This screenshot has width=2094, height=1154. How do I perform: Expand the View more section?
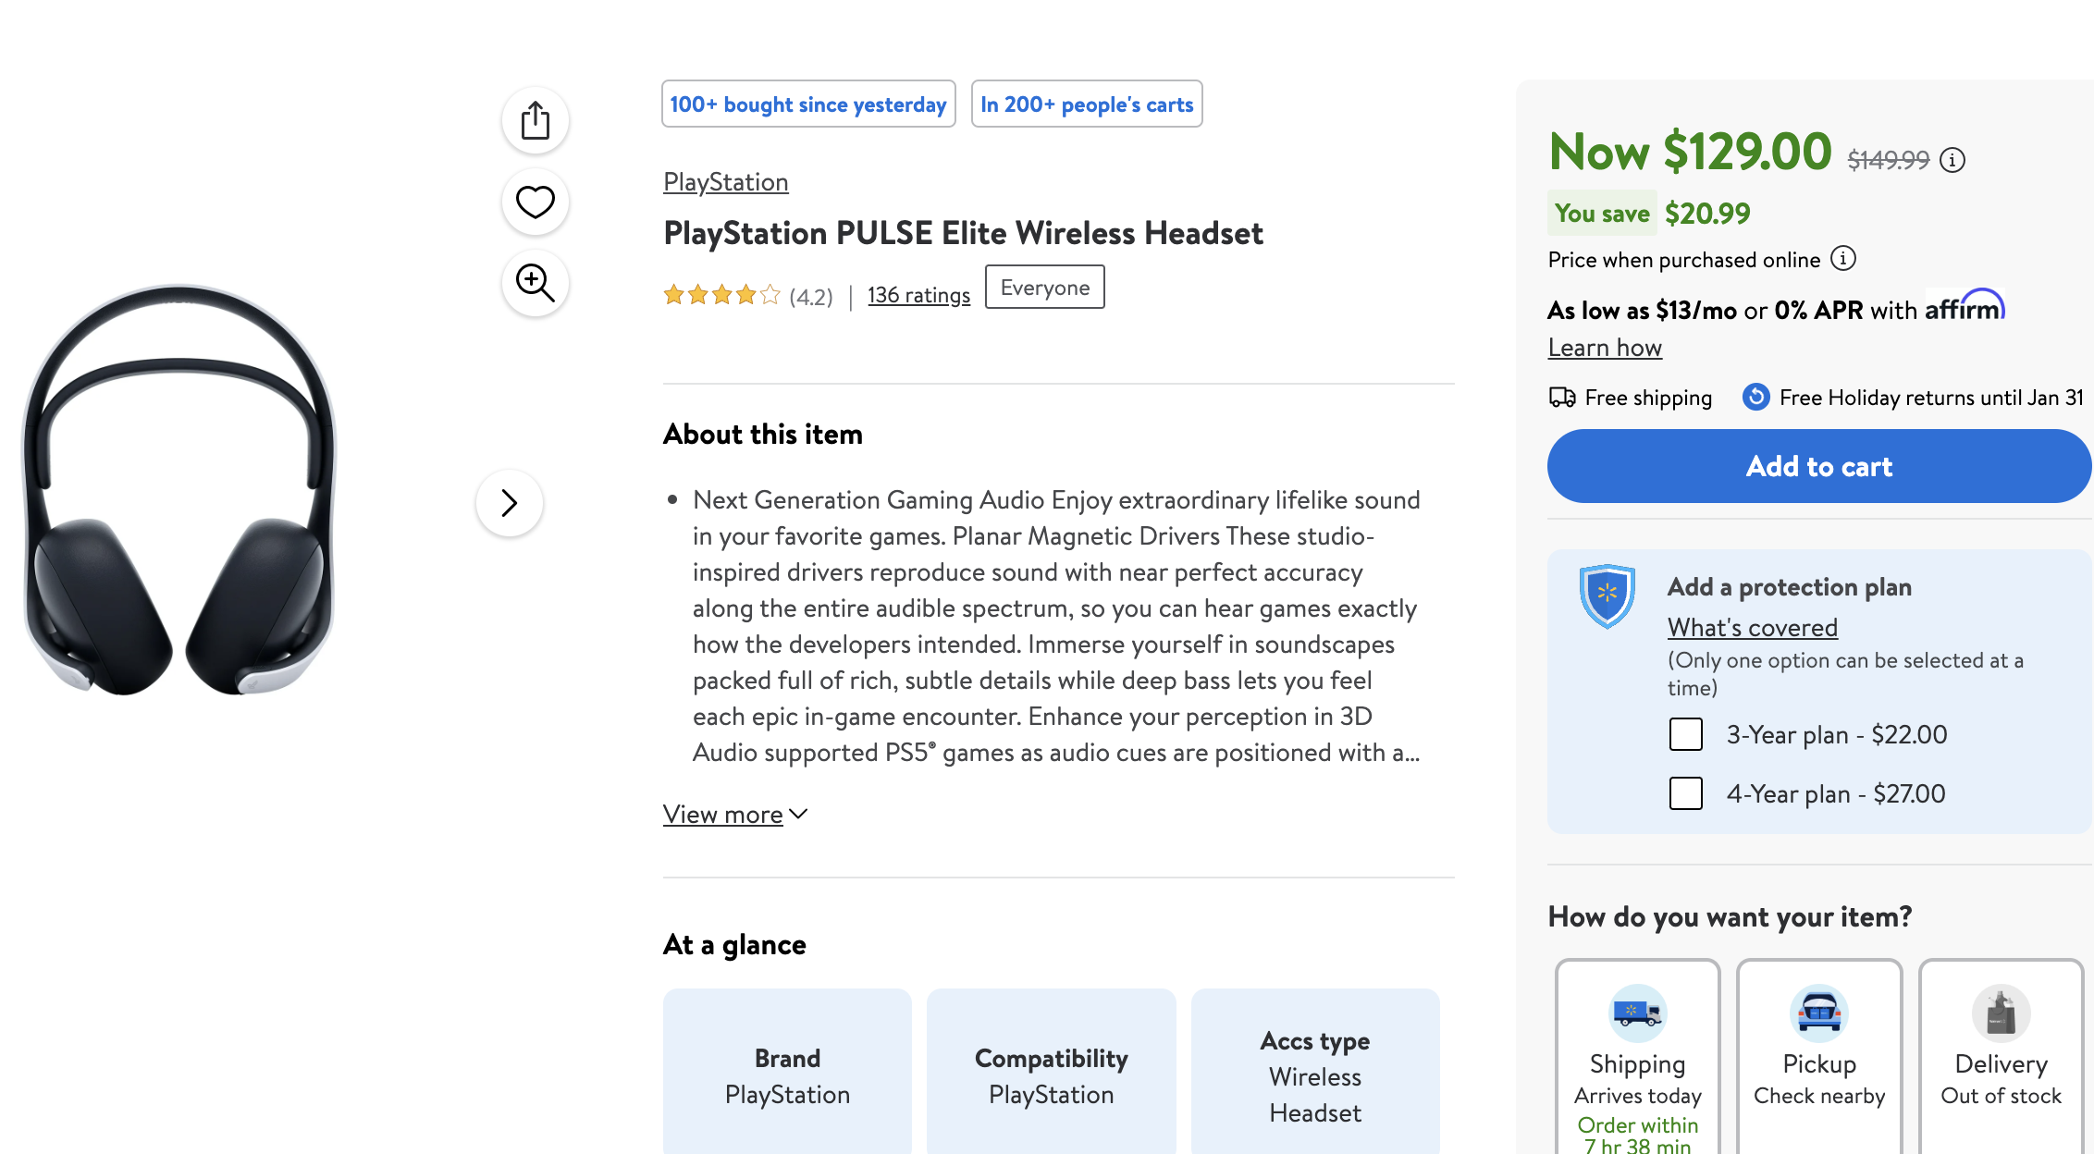point(723,814)
